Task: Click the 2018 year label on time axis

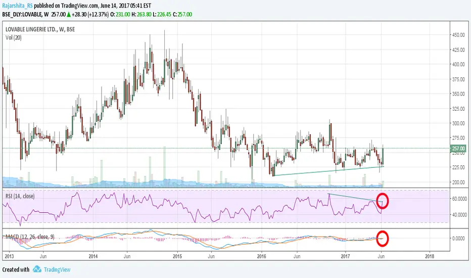Action: (430, 256)
